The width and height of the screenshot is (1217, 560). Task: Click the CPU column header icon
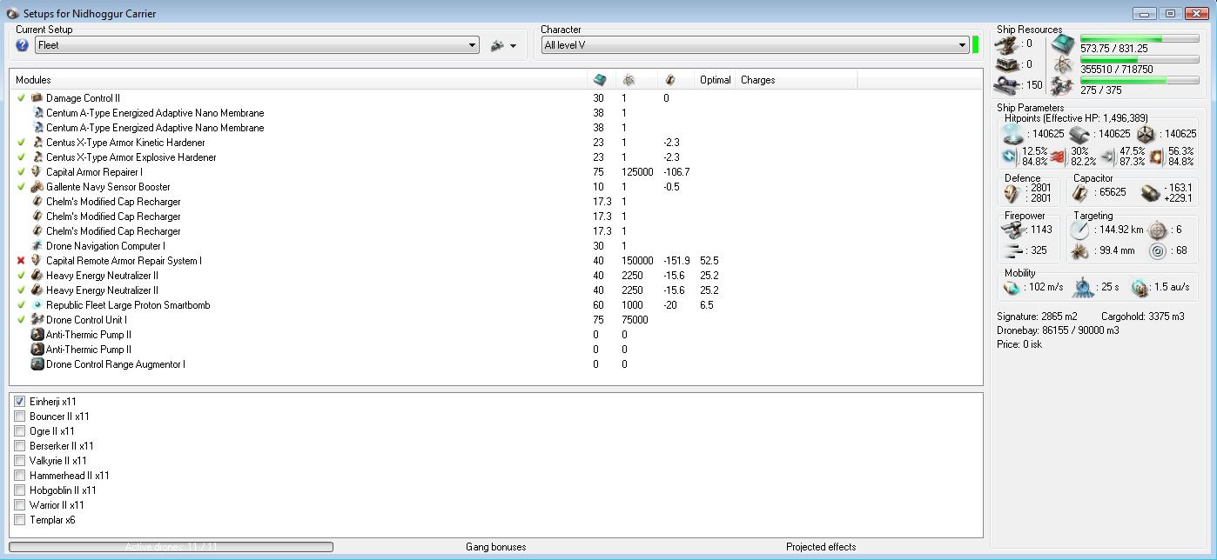click(x=599, y=80)
